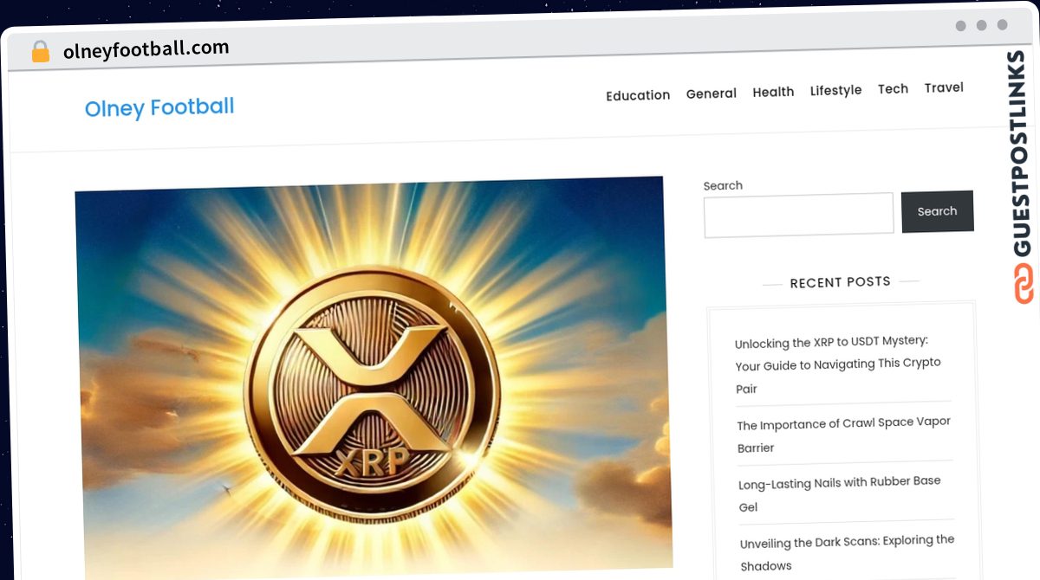The image size is (1040, 580).
Task: Open the Tech category
Action: pyautogui.click(x=893, y=89)
